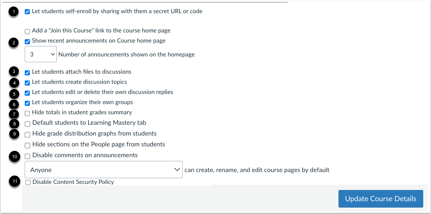Open the number of announcements dropdown
Viewport: 431px width, 214px height.
click(40, 54)
